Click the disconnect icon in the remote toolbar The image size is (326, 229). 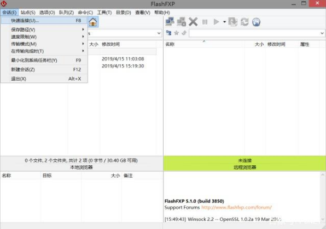[181, 22]
